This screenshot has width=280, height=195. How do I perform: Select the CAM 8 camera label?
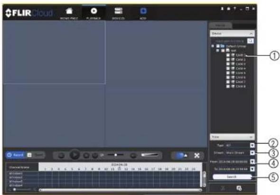tap(241, 86)
